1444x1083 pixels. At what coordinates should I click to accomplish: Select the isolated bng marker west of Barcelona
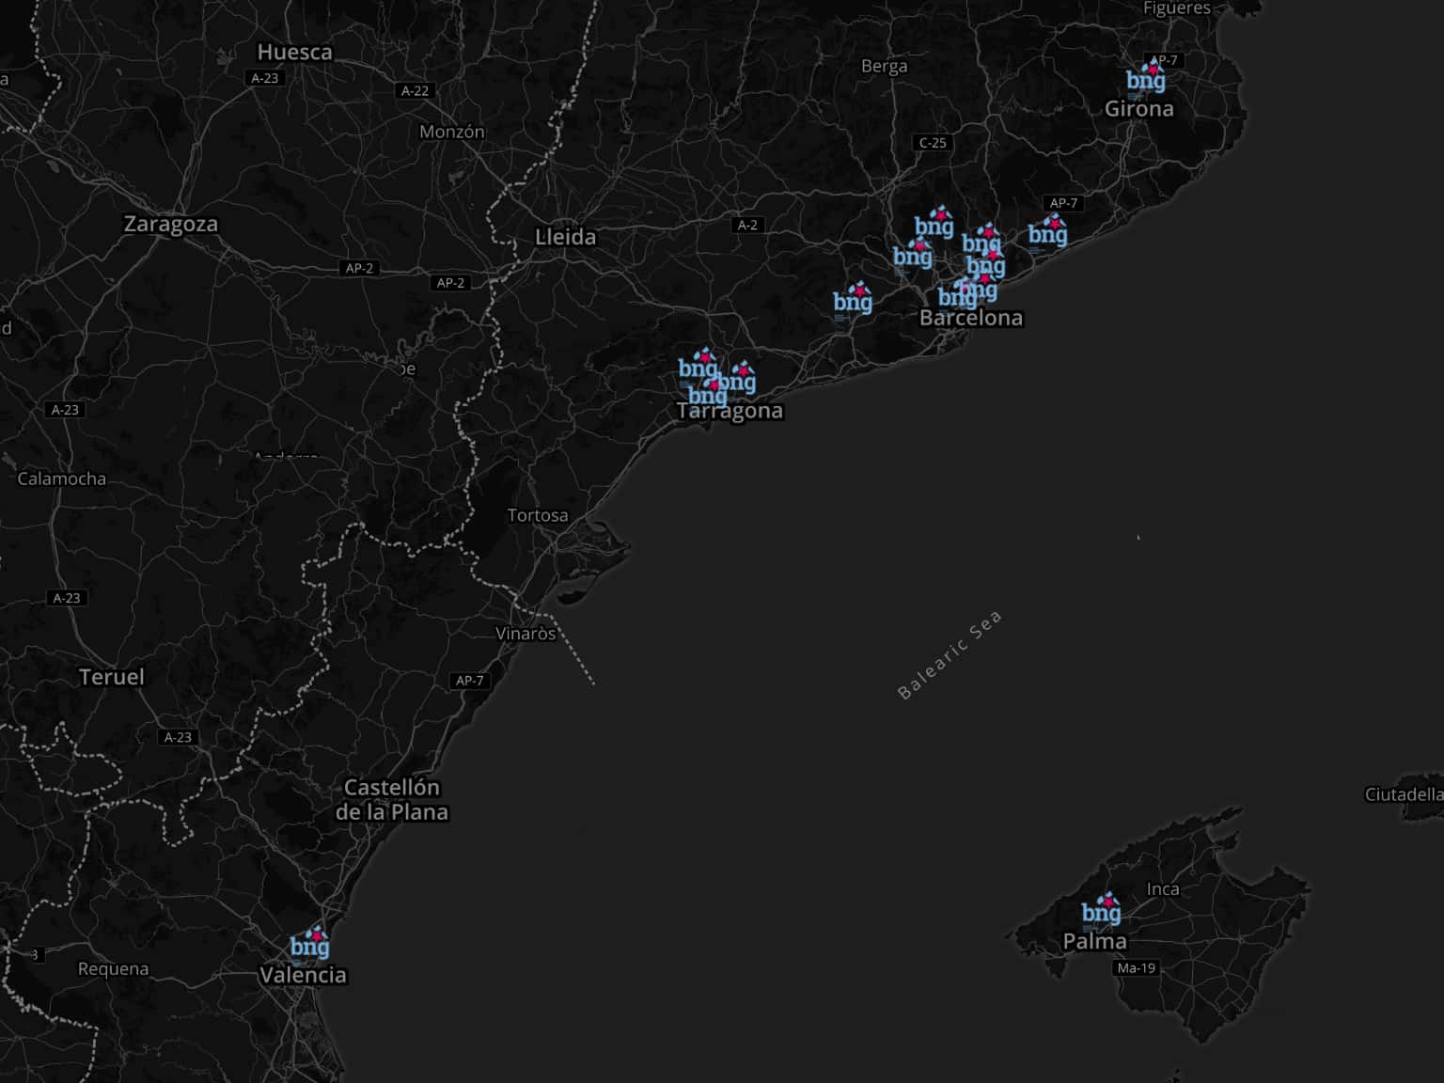853,300
